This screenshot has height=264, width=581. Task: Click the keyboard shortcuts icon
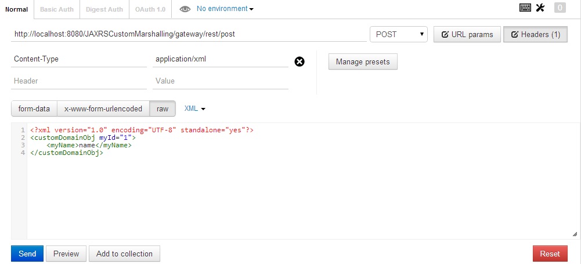click(525, 8)
